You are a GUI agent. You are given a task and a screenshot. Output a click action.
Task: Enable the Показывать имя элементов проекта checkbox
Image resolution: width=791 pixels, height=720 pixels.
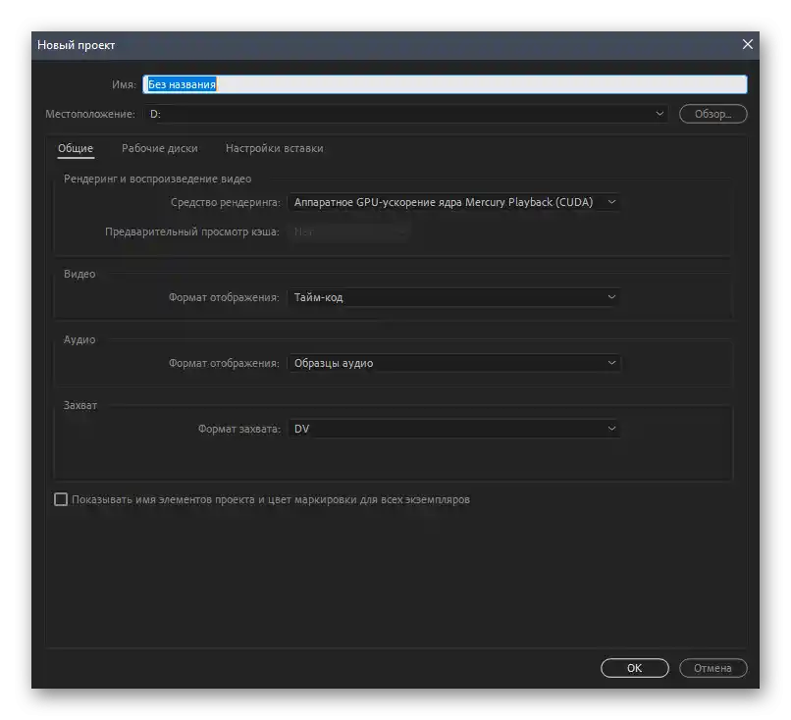click(61, 499)
